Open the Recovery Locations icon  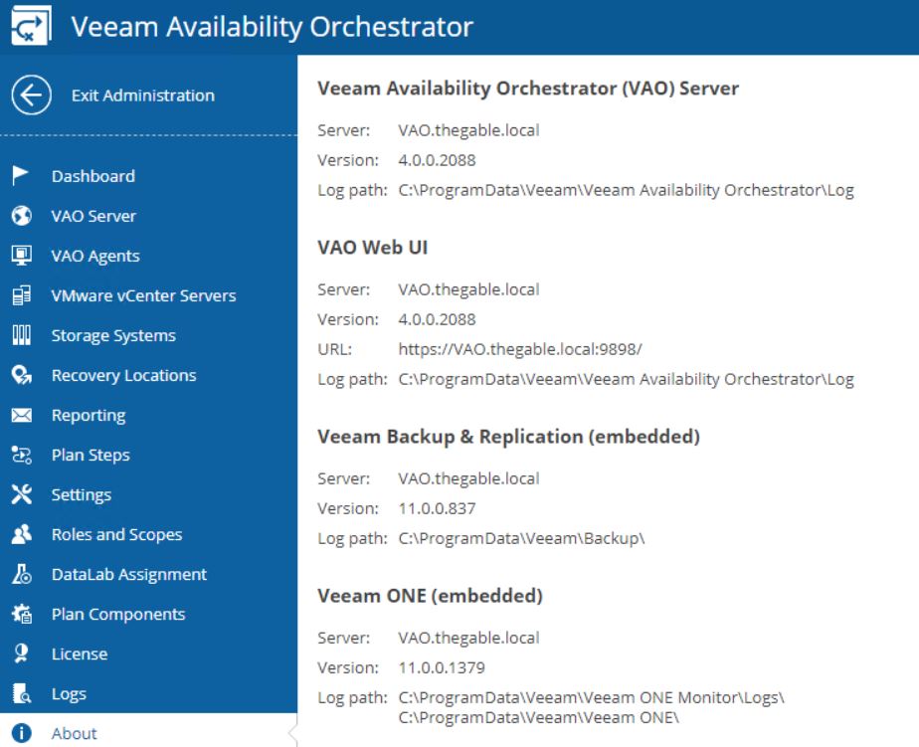coord(22,375)
